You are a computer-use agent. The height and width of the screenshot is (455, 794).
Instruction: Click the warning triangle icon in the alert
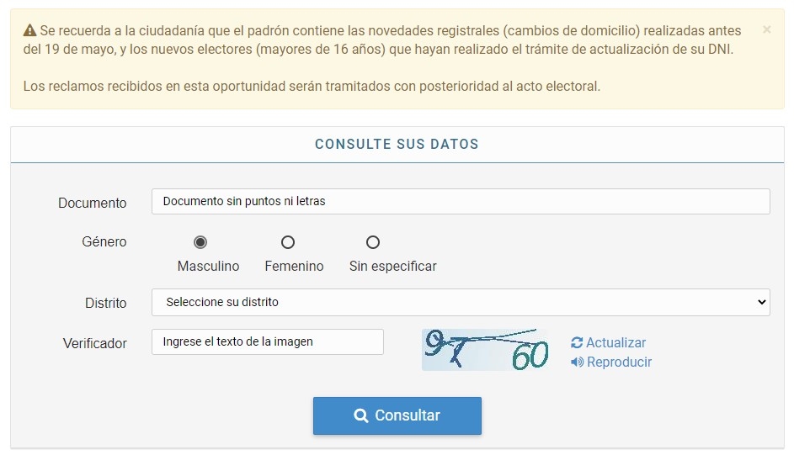29,30
